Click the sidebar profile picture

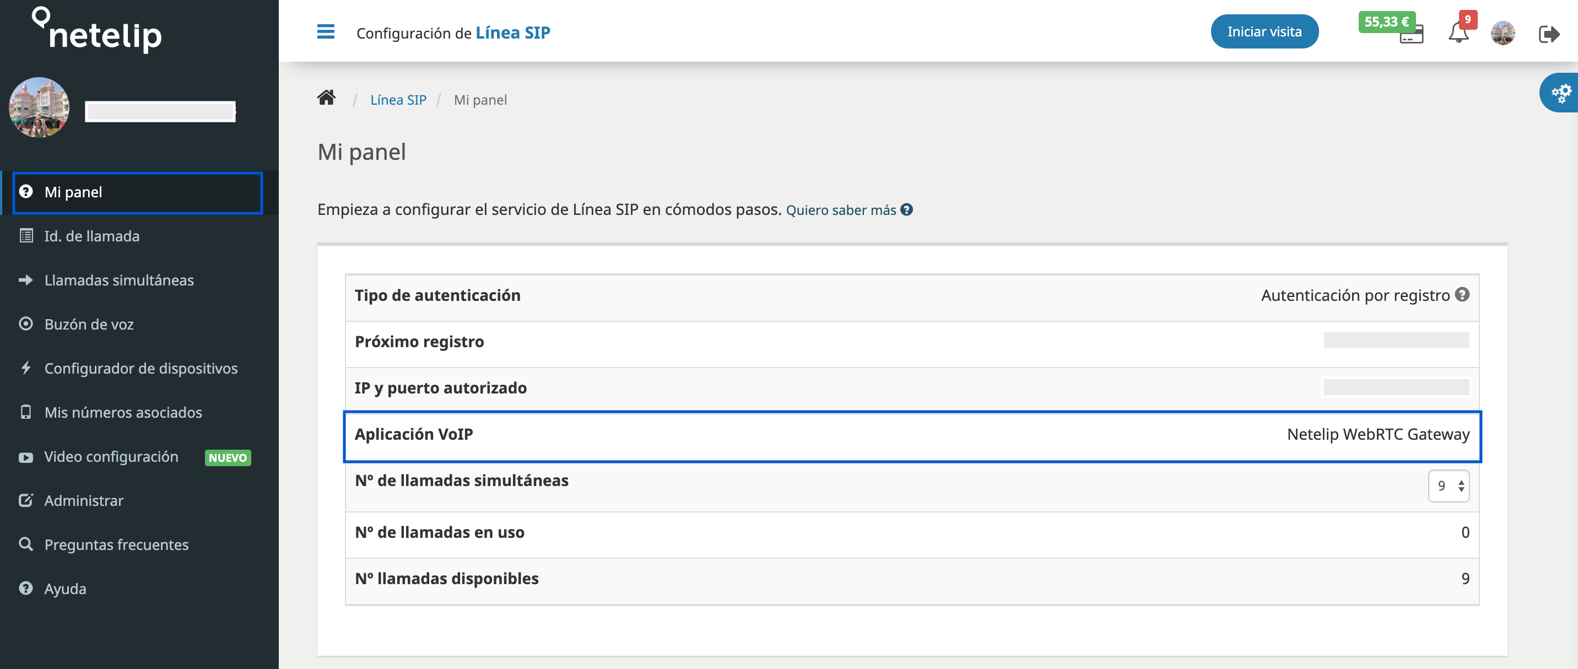[x=39, y=108]
